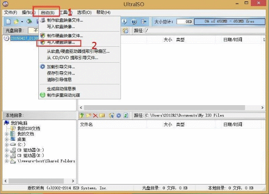Open the 文件(F) menu
Screen dimensions: 269x194
(11, 13)
